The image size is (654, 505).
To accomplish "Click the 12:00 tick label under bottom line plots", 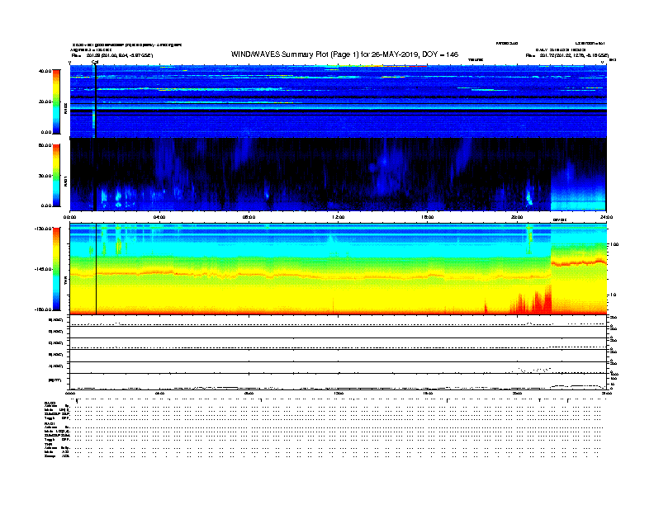I will 338,393.
